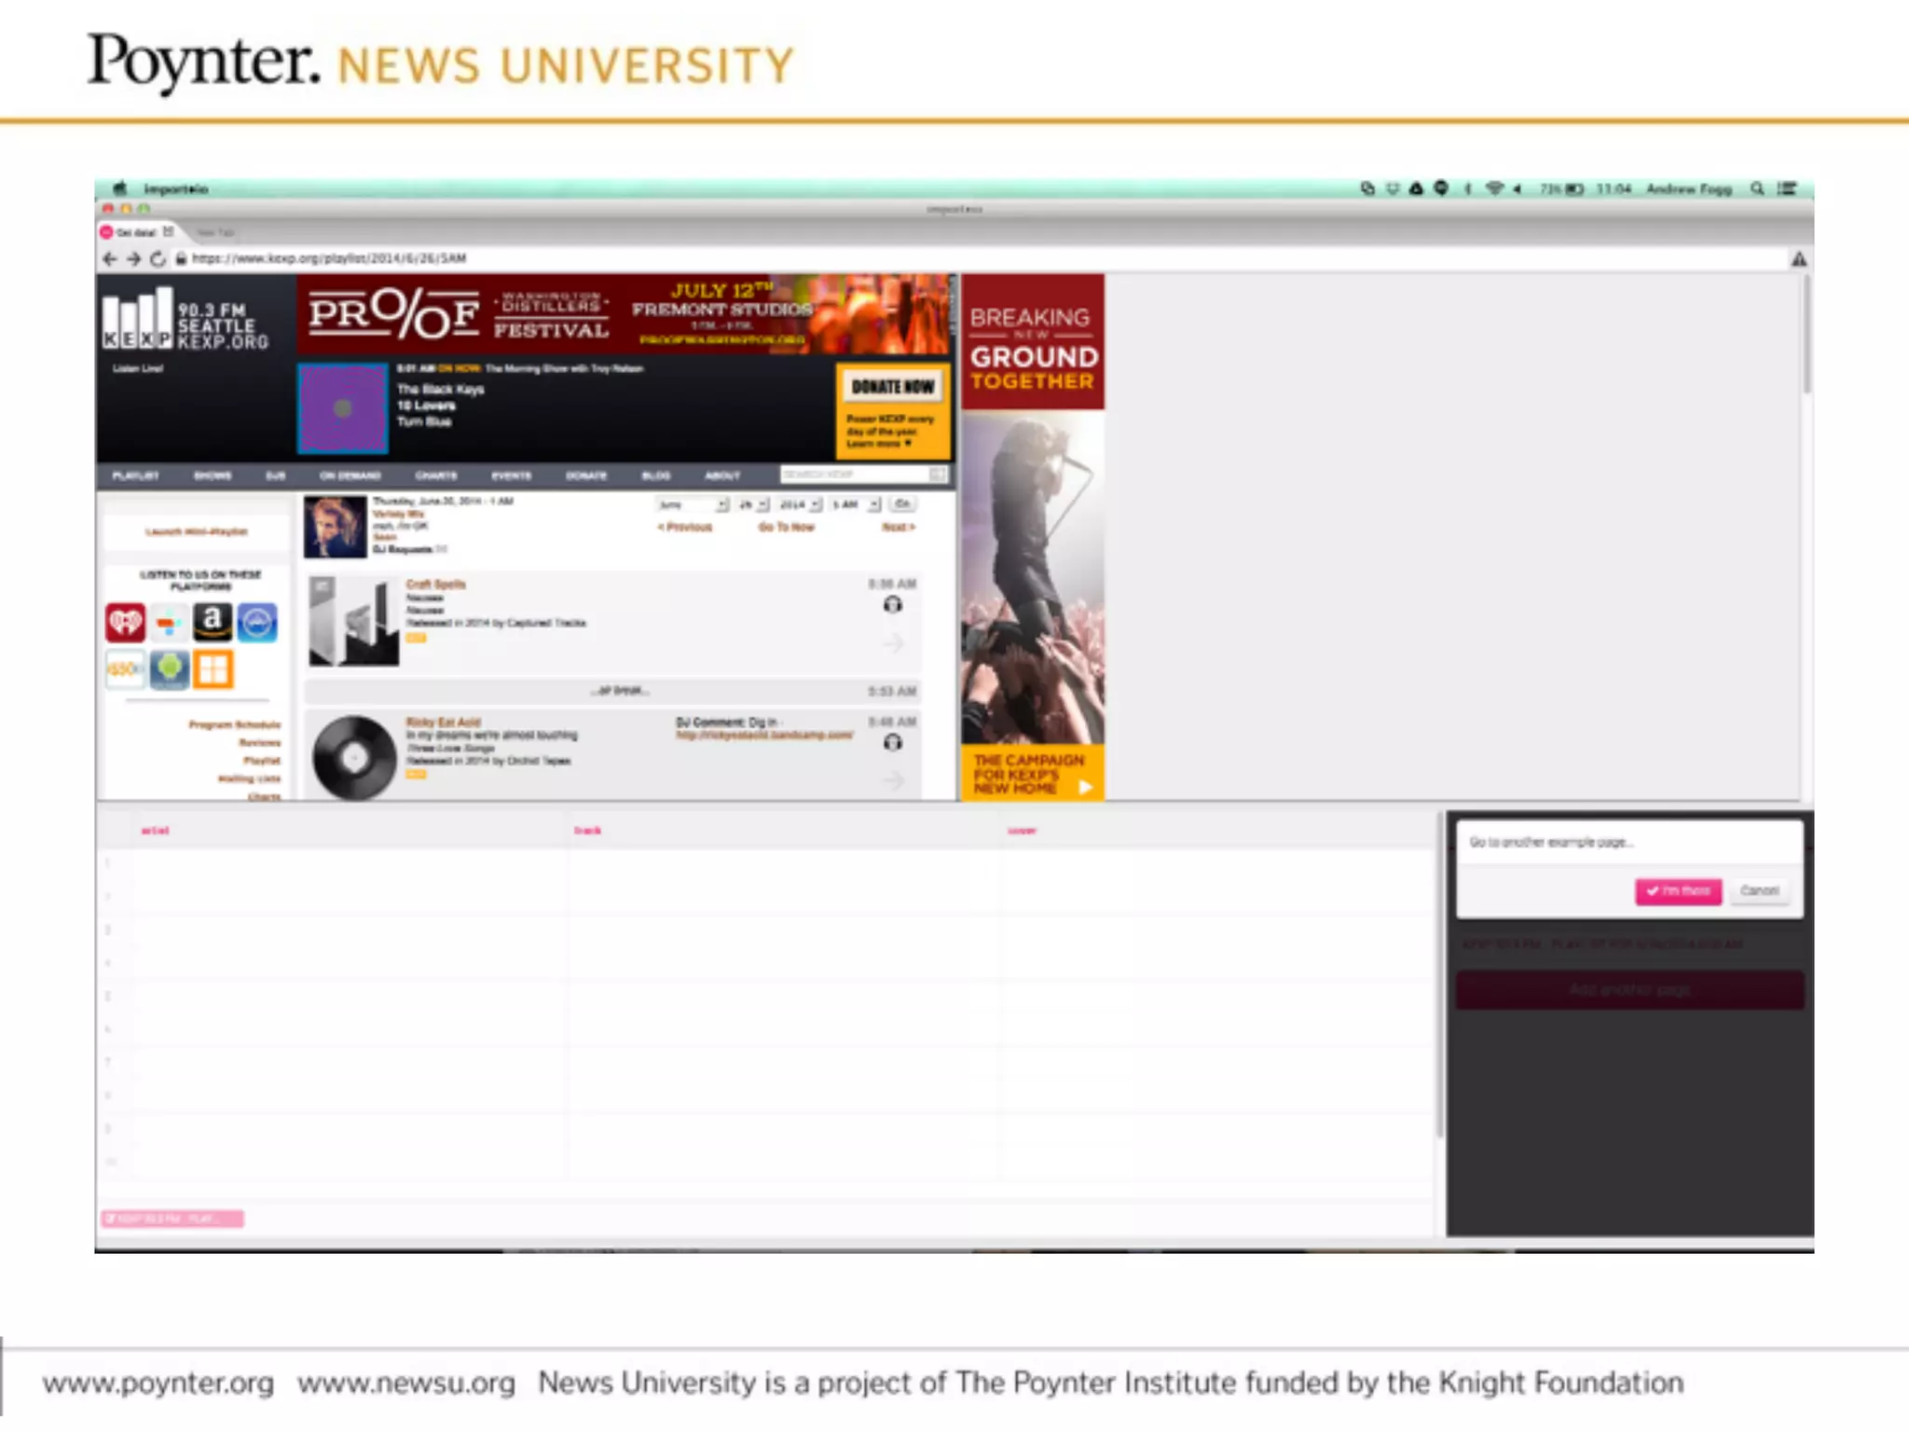Click headphones icon next to Craft Spells
The image size is (1909, 1432).
click(892, 605)
